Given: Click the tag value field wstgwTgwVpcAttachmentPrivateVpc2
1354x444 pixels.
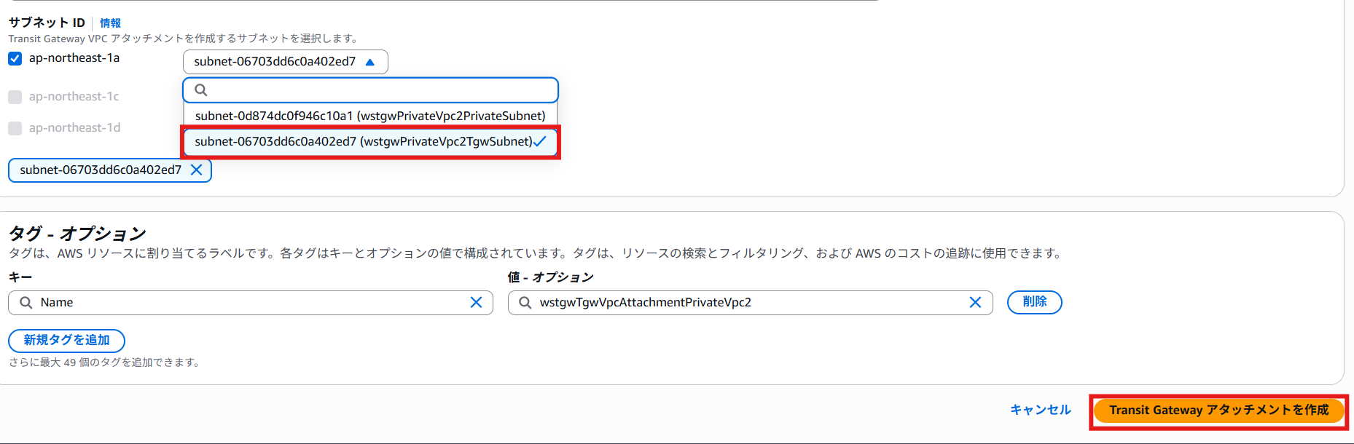Looking at the screenshot, I should (x=750, y=303).
